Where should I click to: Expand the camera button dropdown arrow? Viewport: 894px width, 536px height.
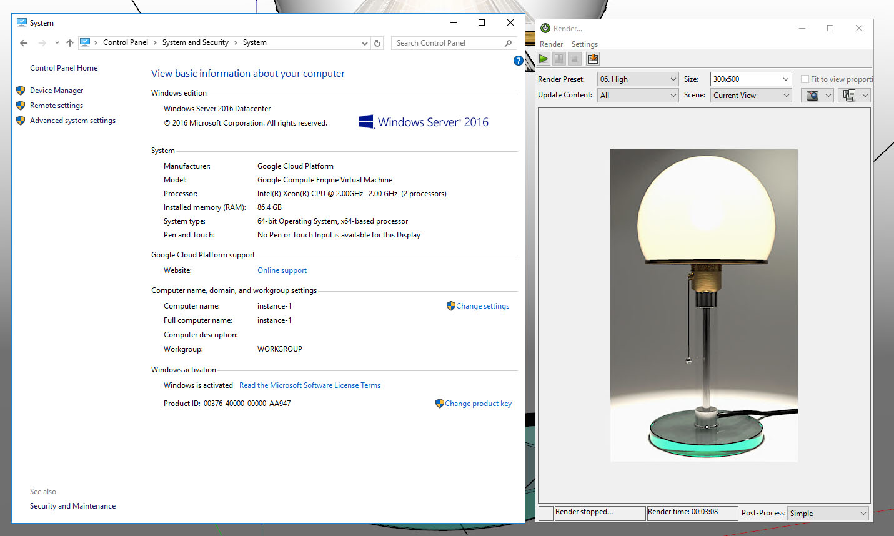coord(828,96)
